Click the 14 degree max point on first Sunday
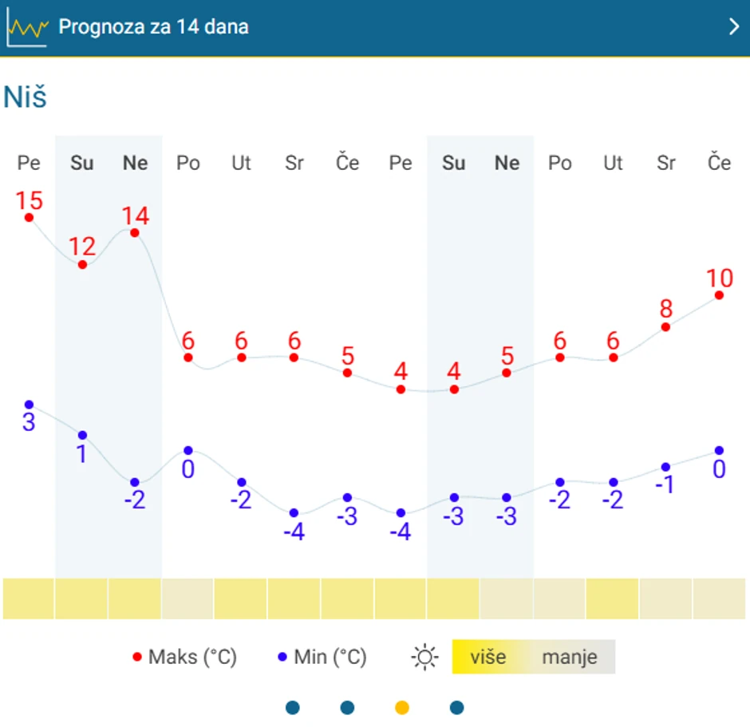The width and height of the screenshot is (750, 727). 135,232
